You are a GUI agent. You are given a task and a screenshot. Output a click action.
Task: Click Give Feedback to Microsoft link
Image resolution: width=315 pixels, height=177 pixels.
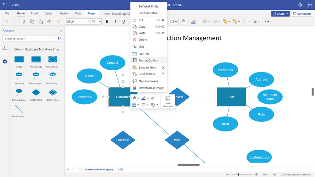point(295,174)
